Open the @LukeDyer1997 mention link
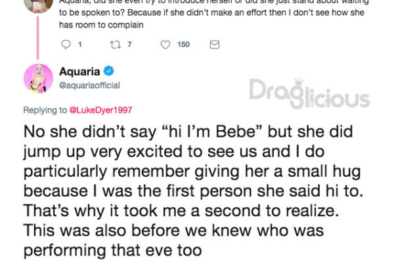Screen dimensions: 394x262 point(100,110)
